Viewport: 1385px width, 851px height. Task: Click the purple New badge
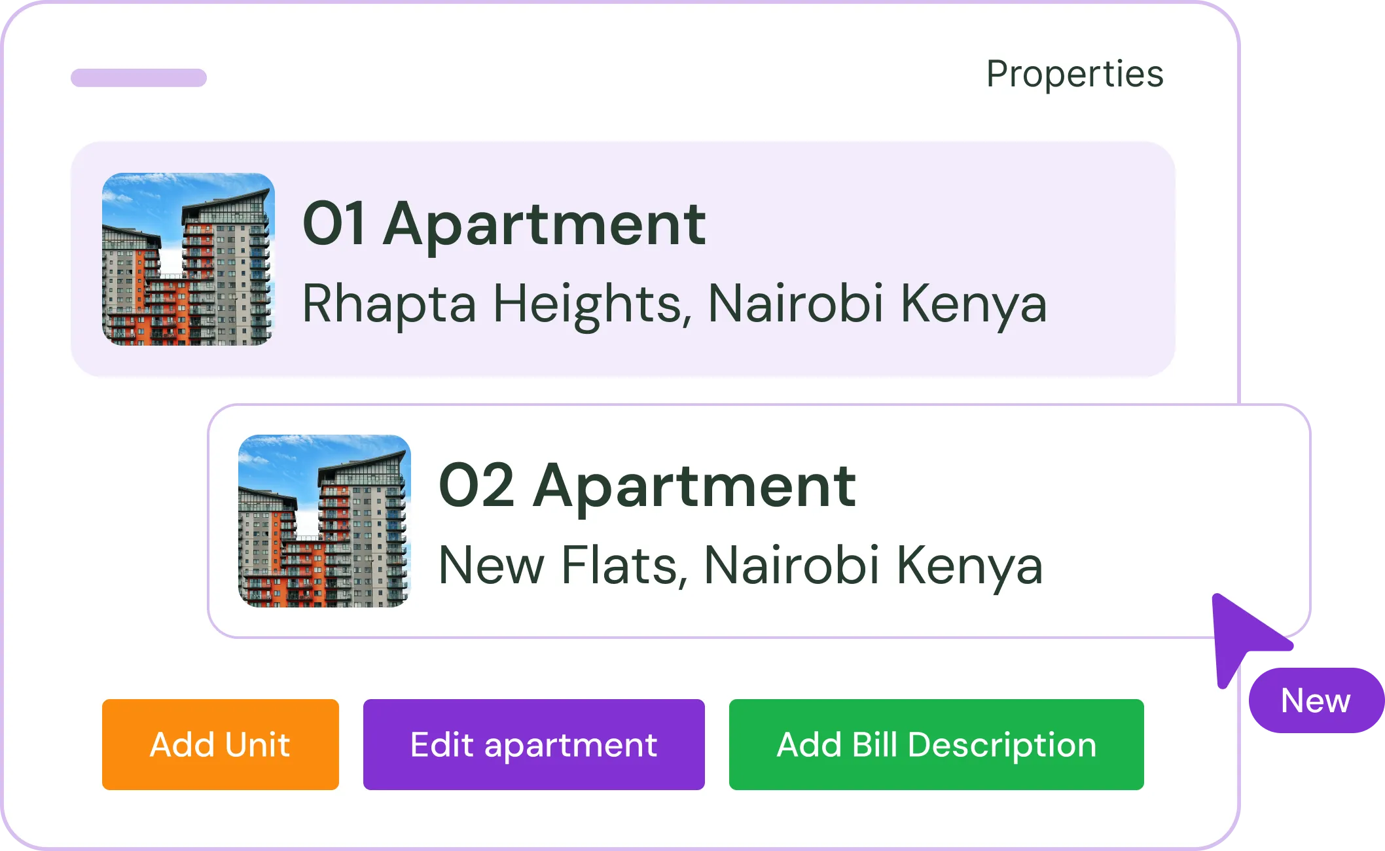pos(1315,700)
